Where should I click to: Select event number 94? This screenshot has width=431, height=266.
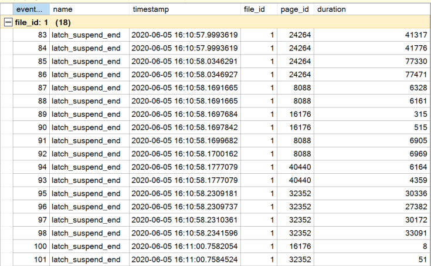point(42,167)
